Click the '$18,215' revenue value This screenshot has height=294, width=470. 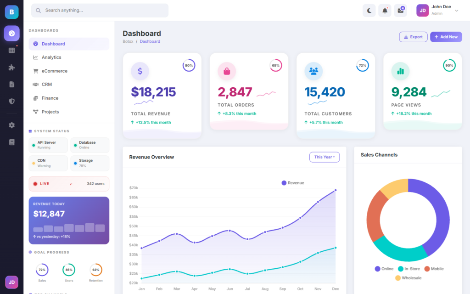click(153, 92)
